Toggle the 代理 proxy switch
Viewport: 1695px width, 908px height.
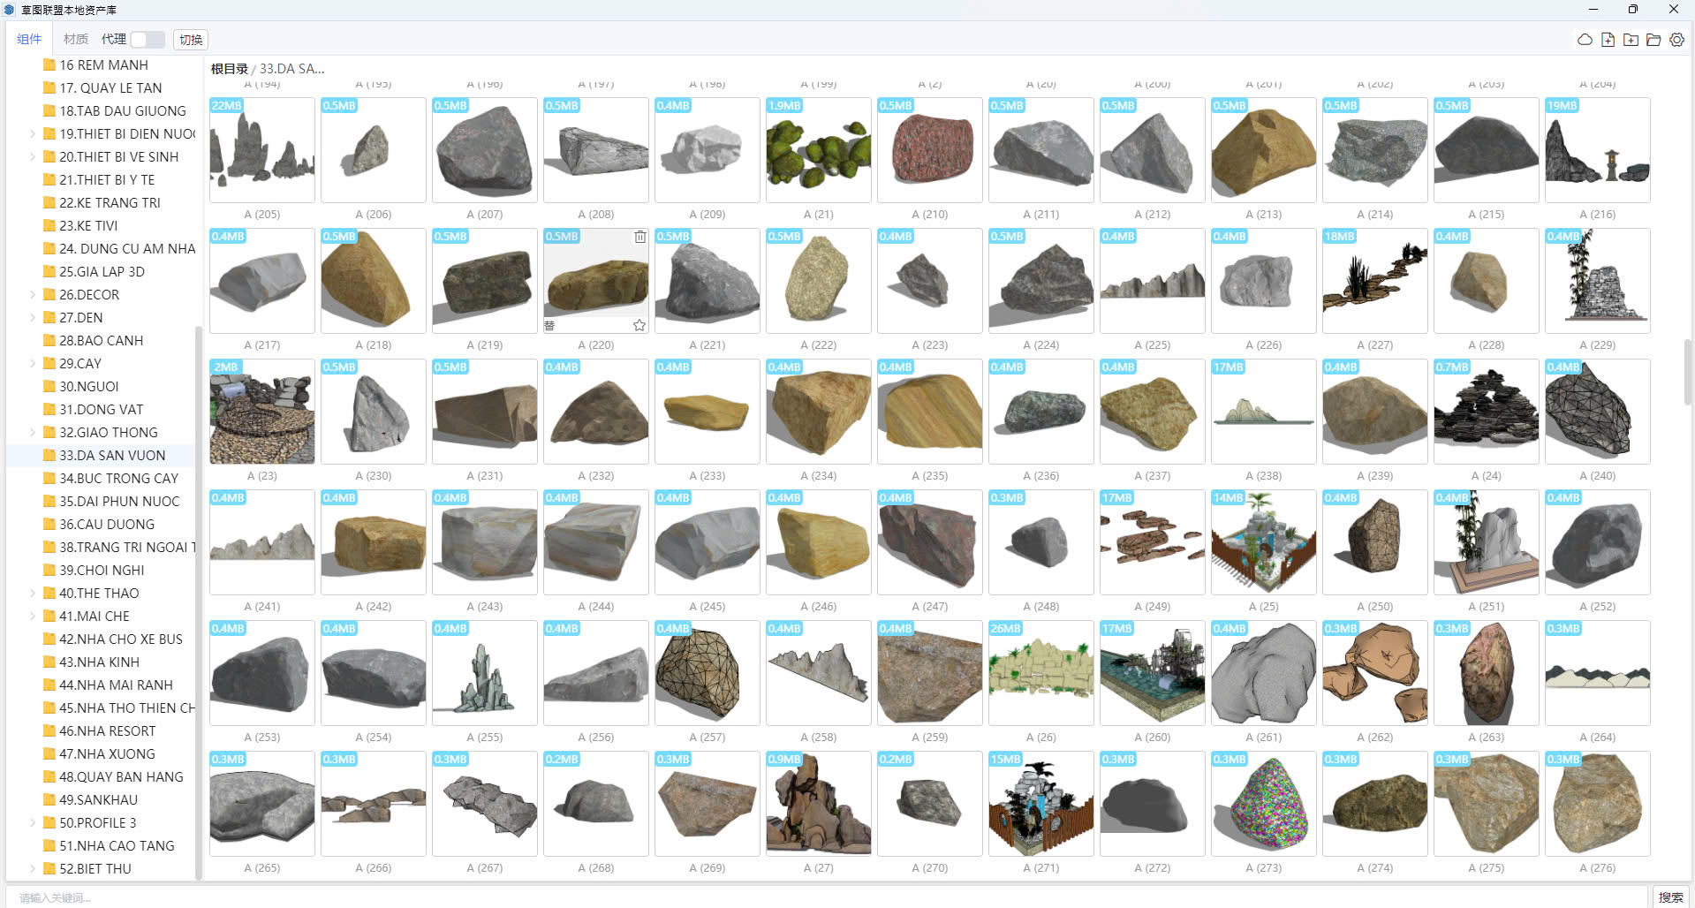(x=147, y=40)
